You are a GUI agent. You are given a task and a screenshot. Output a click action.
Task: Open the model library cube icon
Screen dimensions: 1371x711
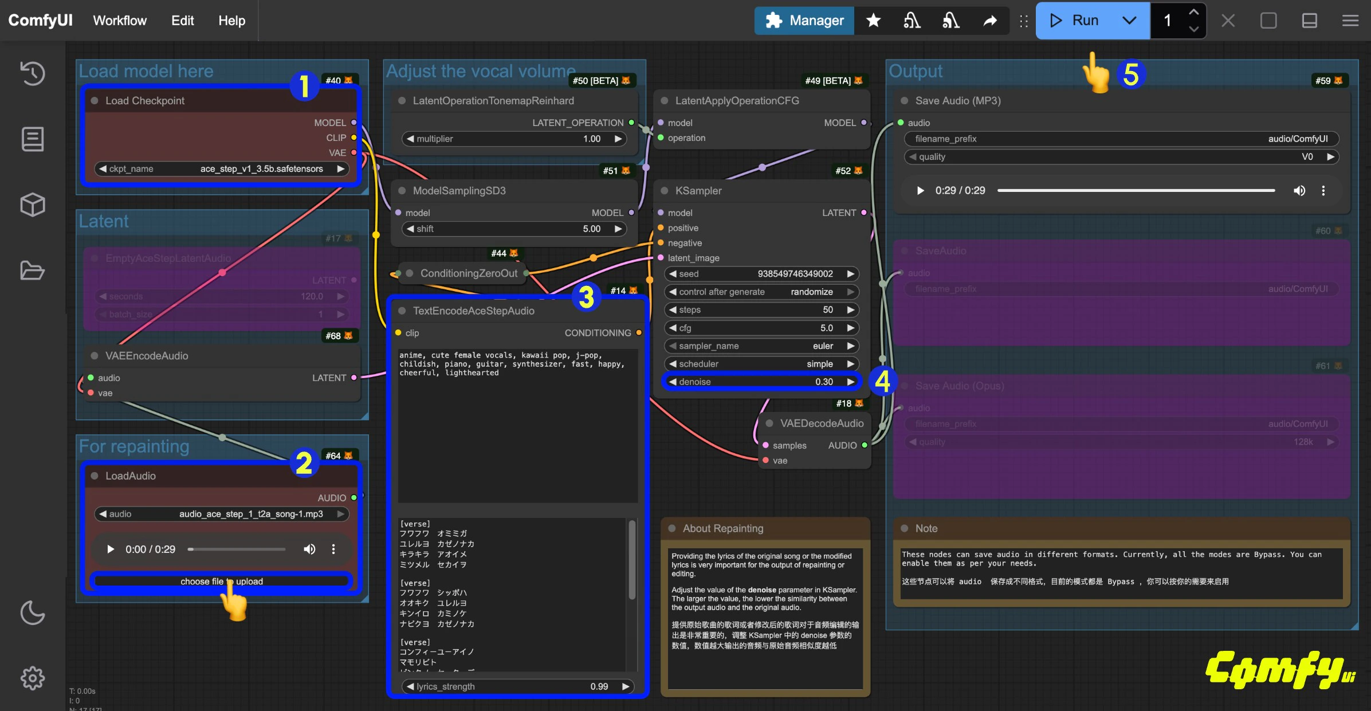click(33, 205)
